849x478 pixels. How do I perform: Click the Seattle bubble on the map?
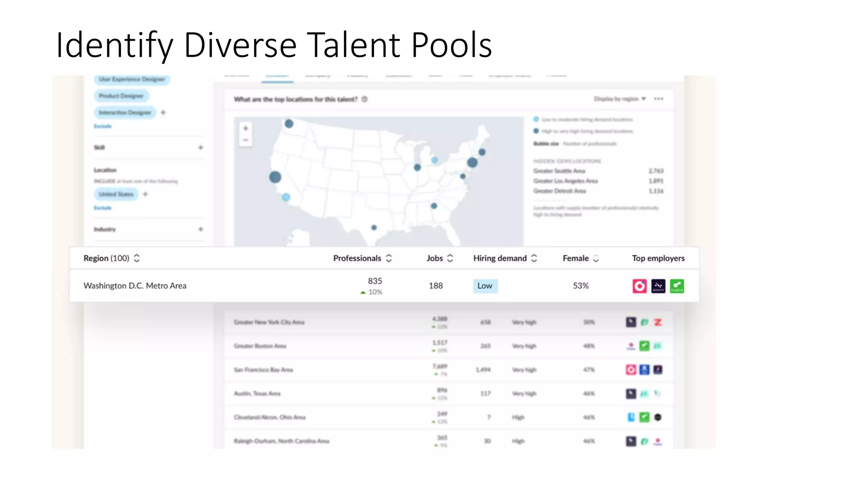289,124
